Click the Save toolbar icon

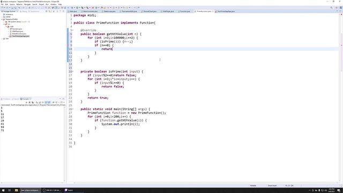[x=12, y=8]
